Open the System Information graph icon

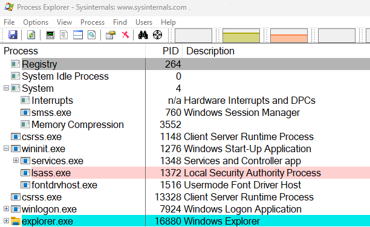point(50,35)
